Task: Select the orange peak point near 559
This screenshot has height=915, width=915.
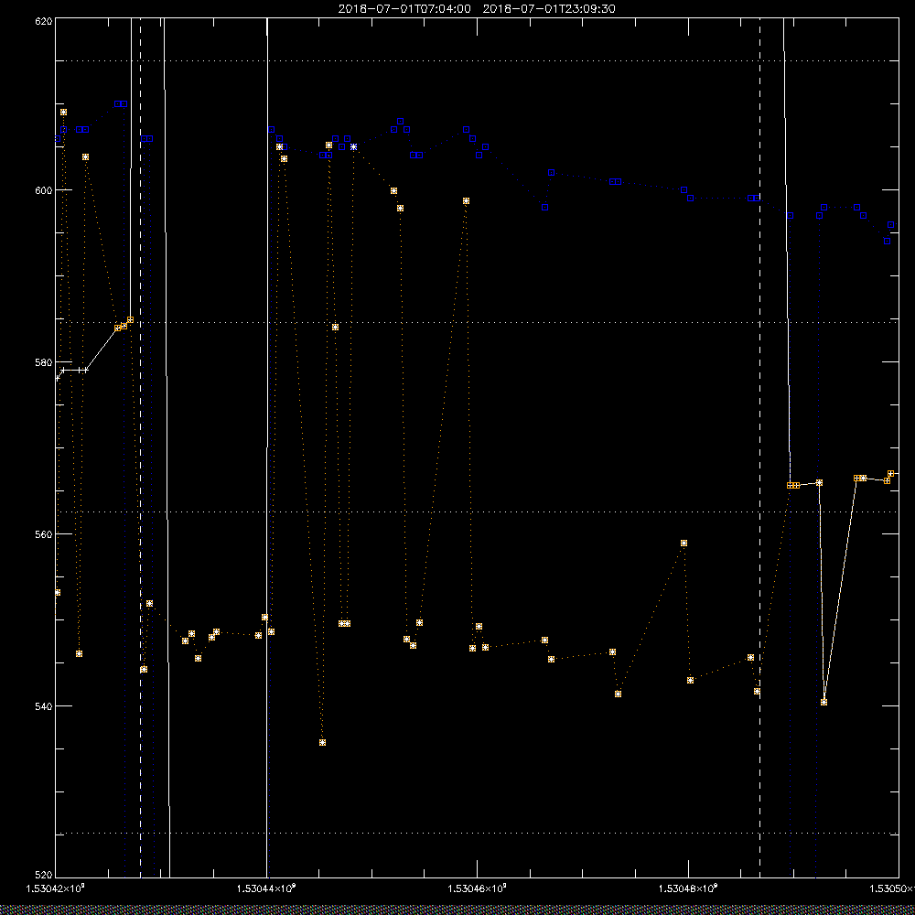Action: click(684, 544)
